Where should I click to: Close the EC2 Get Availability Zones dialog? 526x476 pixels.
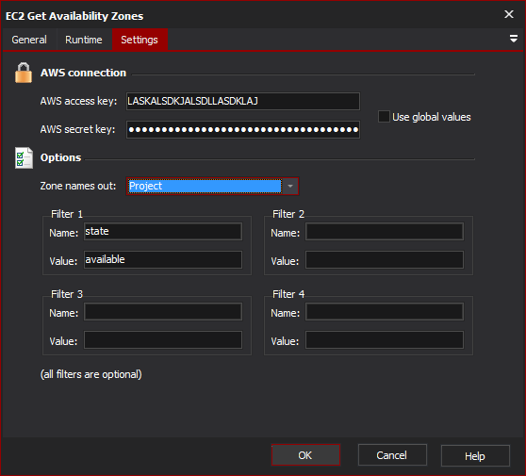click(509, 14)
